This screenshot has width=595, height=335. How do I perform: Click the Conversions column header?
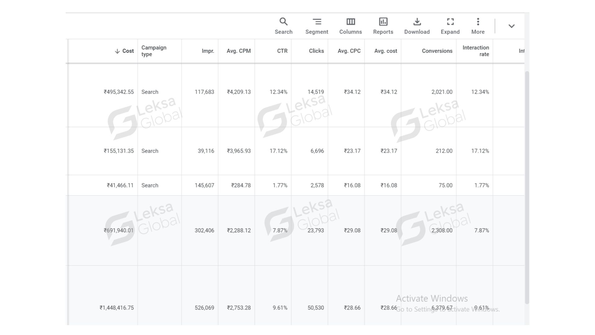coord(437,51)
